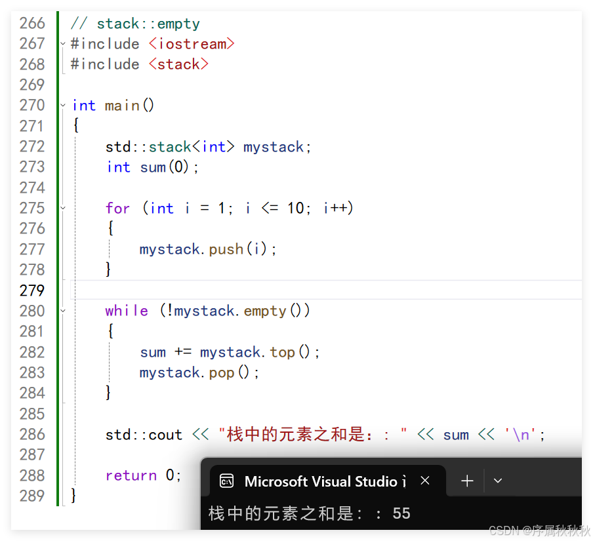The image size is (593, 541).
Task: Click the '\n' character literal
Action: coord(520,435)
